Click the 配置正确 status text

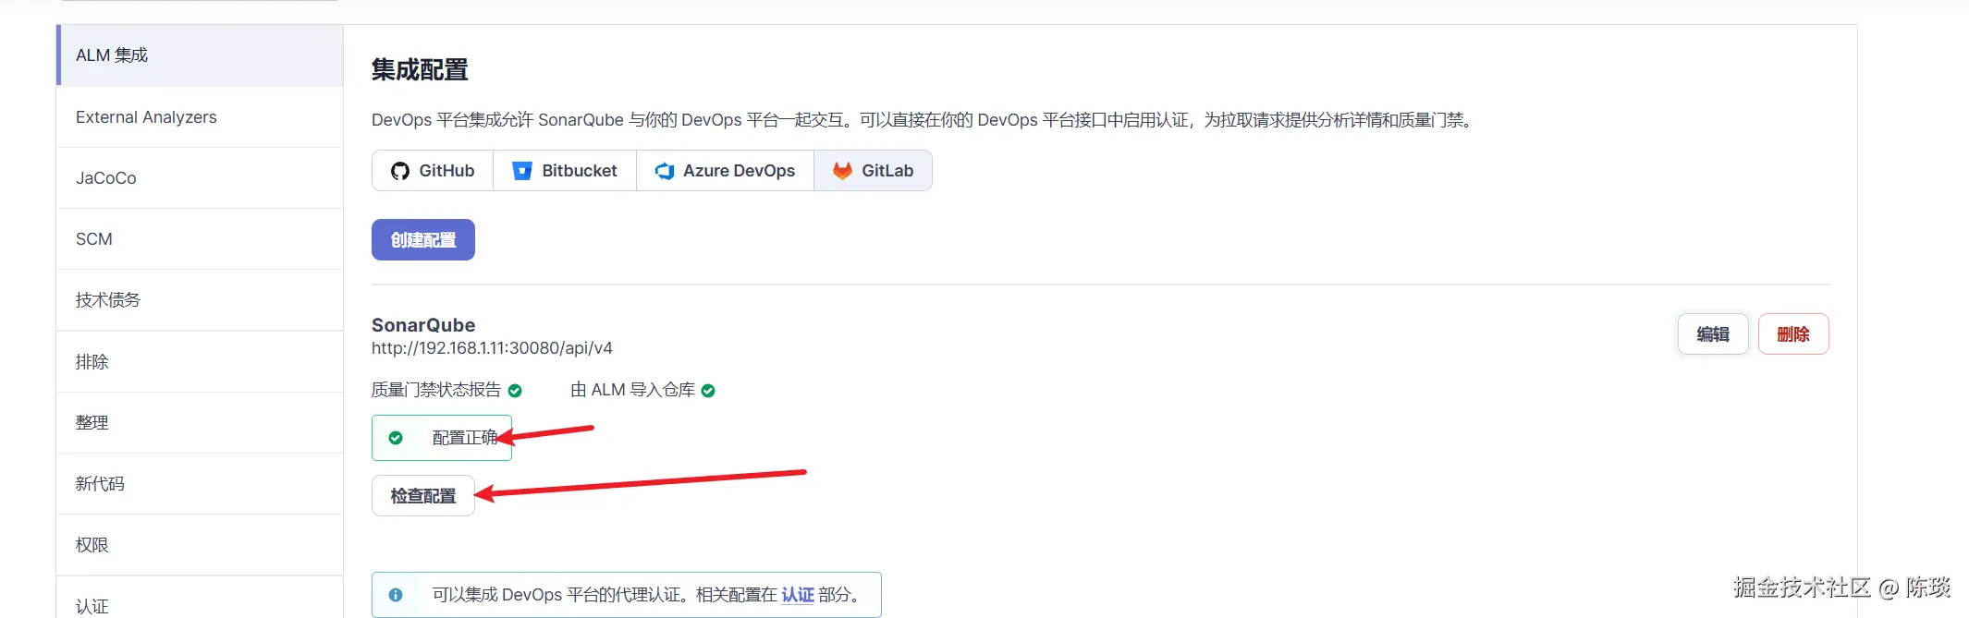[465, 438]
